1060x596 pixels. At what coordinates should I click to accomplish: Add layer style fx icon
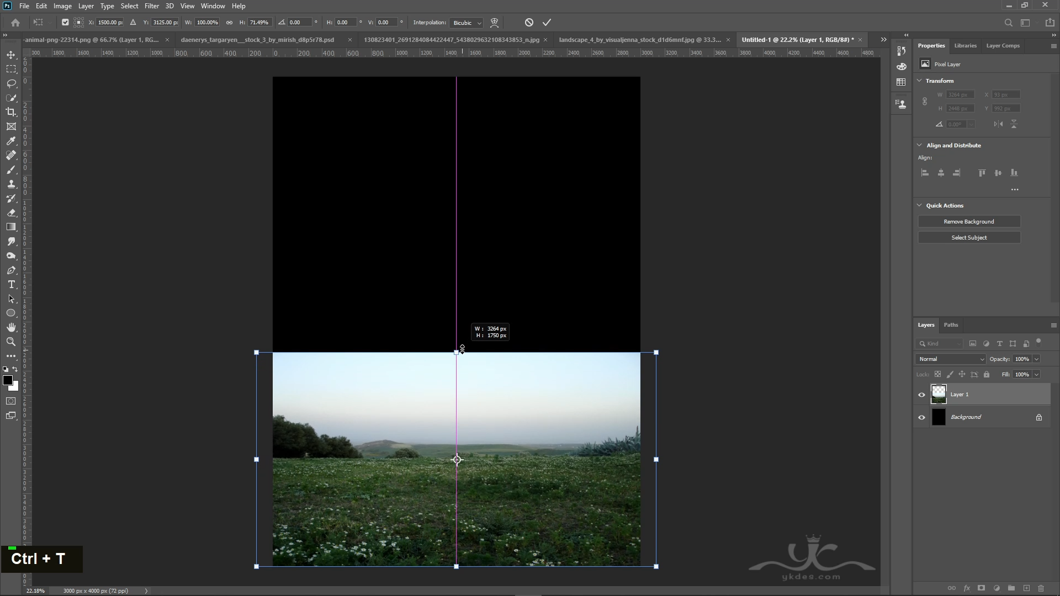[x=967, y=588]
